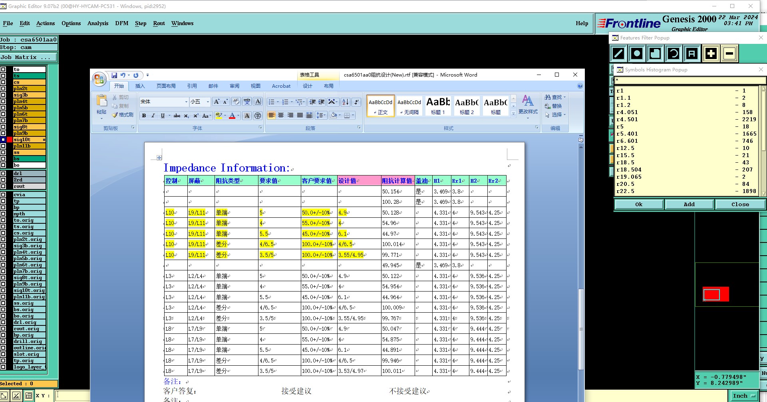Click the paragraph shading fill bucket
Screen dimensions: 767x402
tap(334, 116)
